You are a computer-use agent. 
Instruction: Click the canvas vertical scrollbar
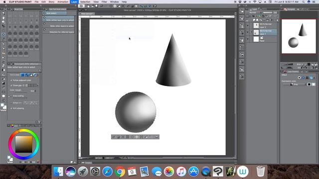(x=236, y=86)
